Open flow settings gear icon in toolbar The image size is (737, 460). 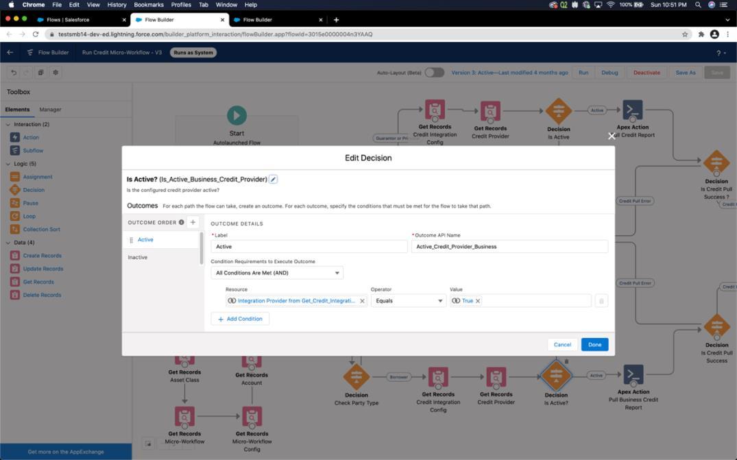click(x=56, y=73)
